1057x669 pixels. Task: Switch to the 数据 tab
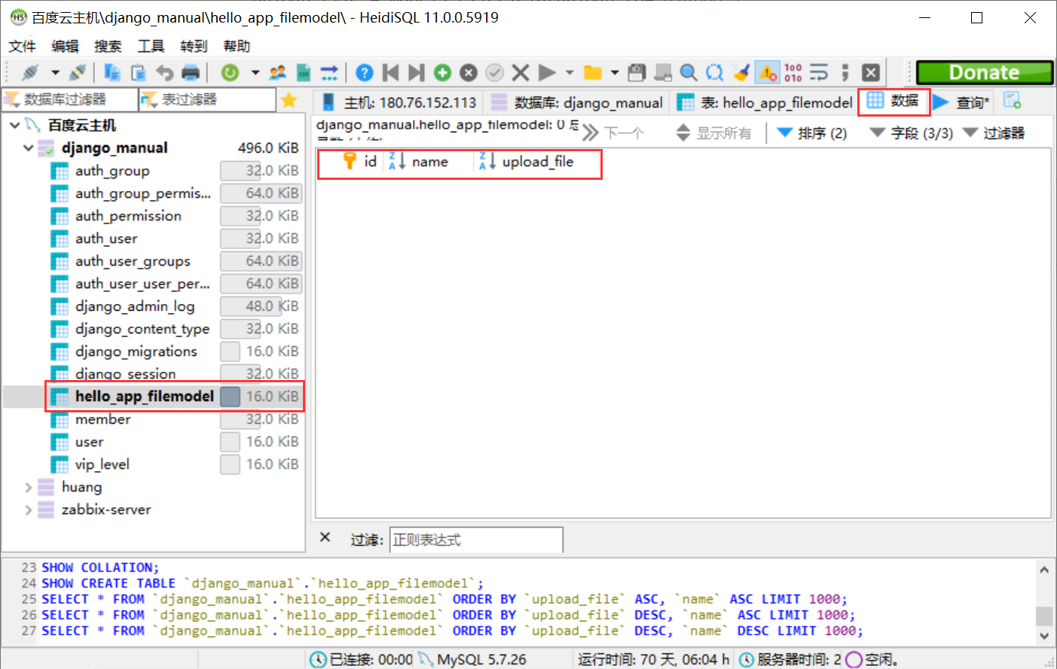tap(894, 101)
